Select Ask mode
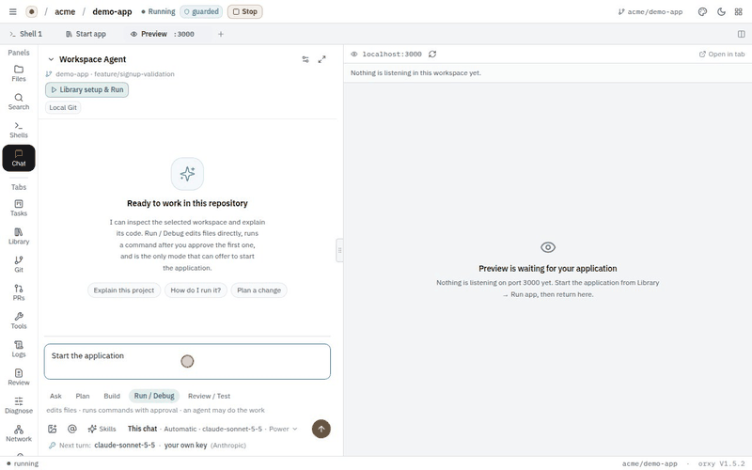 55,396
